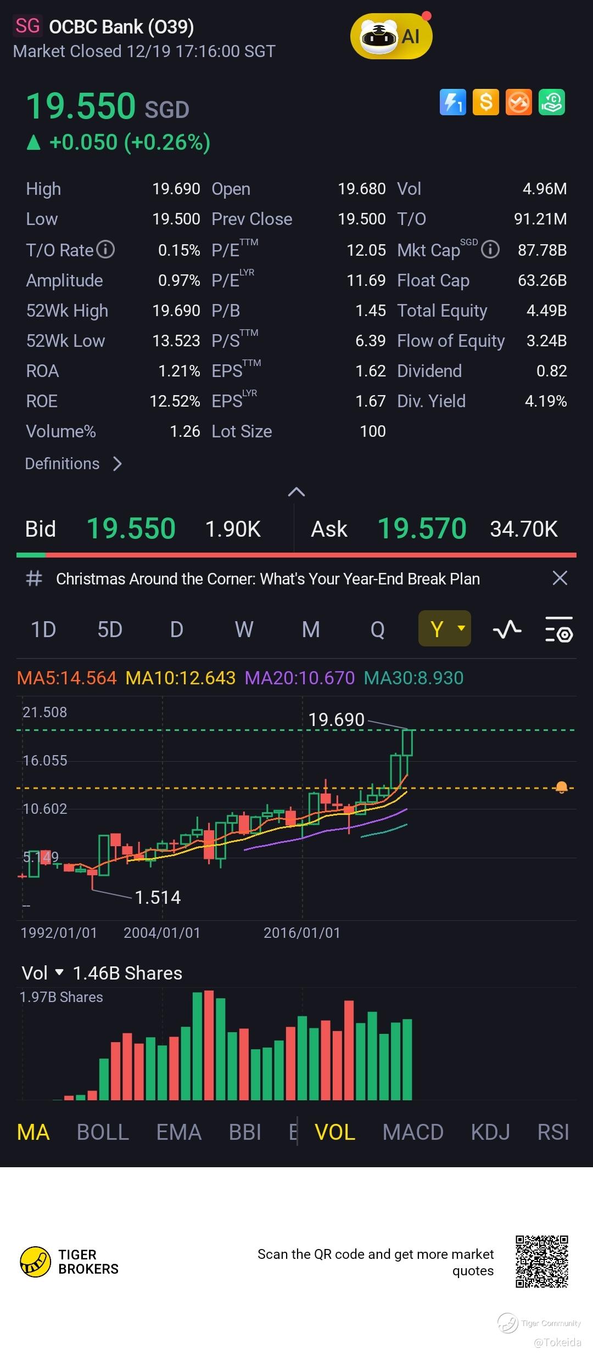Tap the 52Wk Low 13.523 value
593x1356 pixels.
(176, 341)
